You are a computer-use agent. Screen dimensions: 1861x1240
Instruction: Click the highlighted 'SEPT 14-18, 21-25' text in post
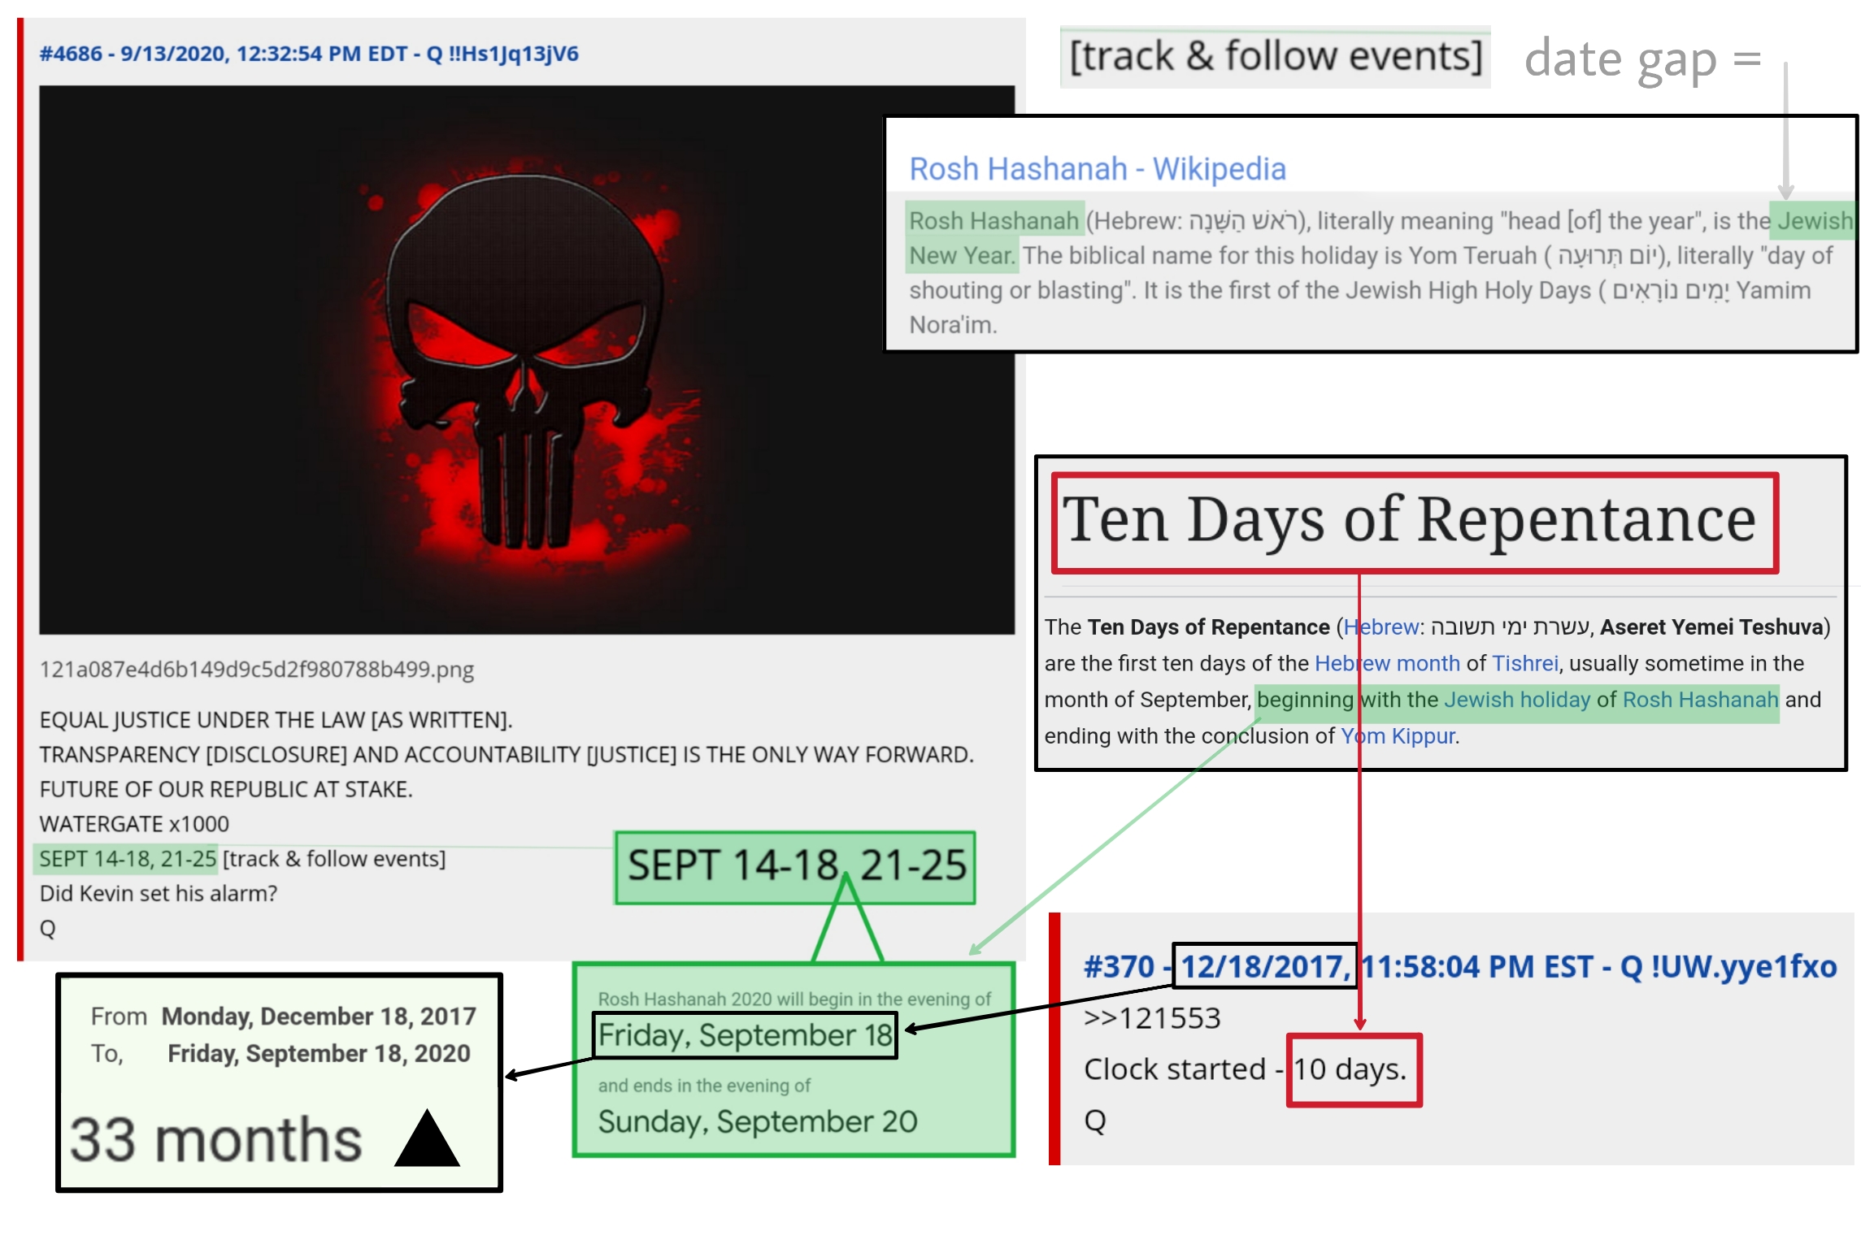pos(128,859)
